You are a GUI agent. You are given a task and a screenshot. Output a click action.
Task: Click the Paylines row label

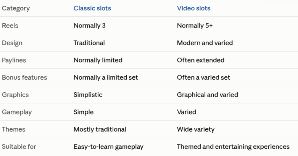click(x=14, y=60)
